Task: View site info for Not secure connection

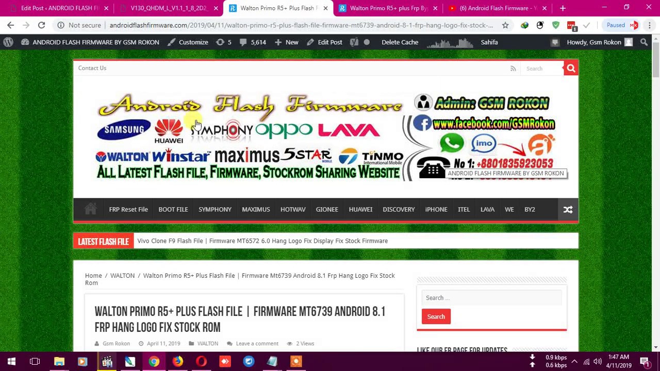Action: (x=79, y=25)
